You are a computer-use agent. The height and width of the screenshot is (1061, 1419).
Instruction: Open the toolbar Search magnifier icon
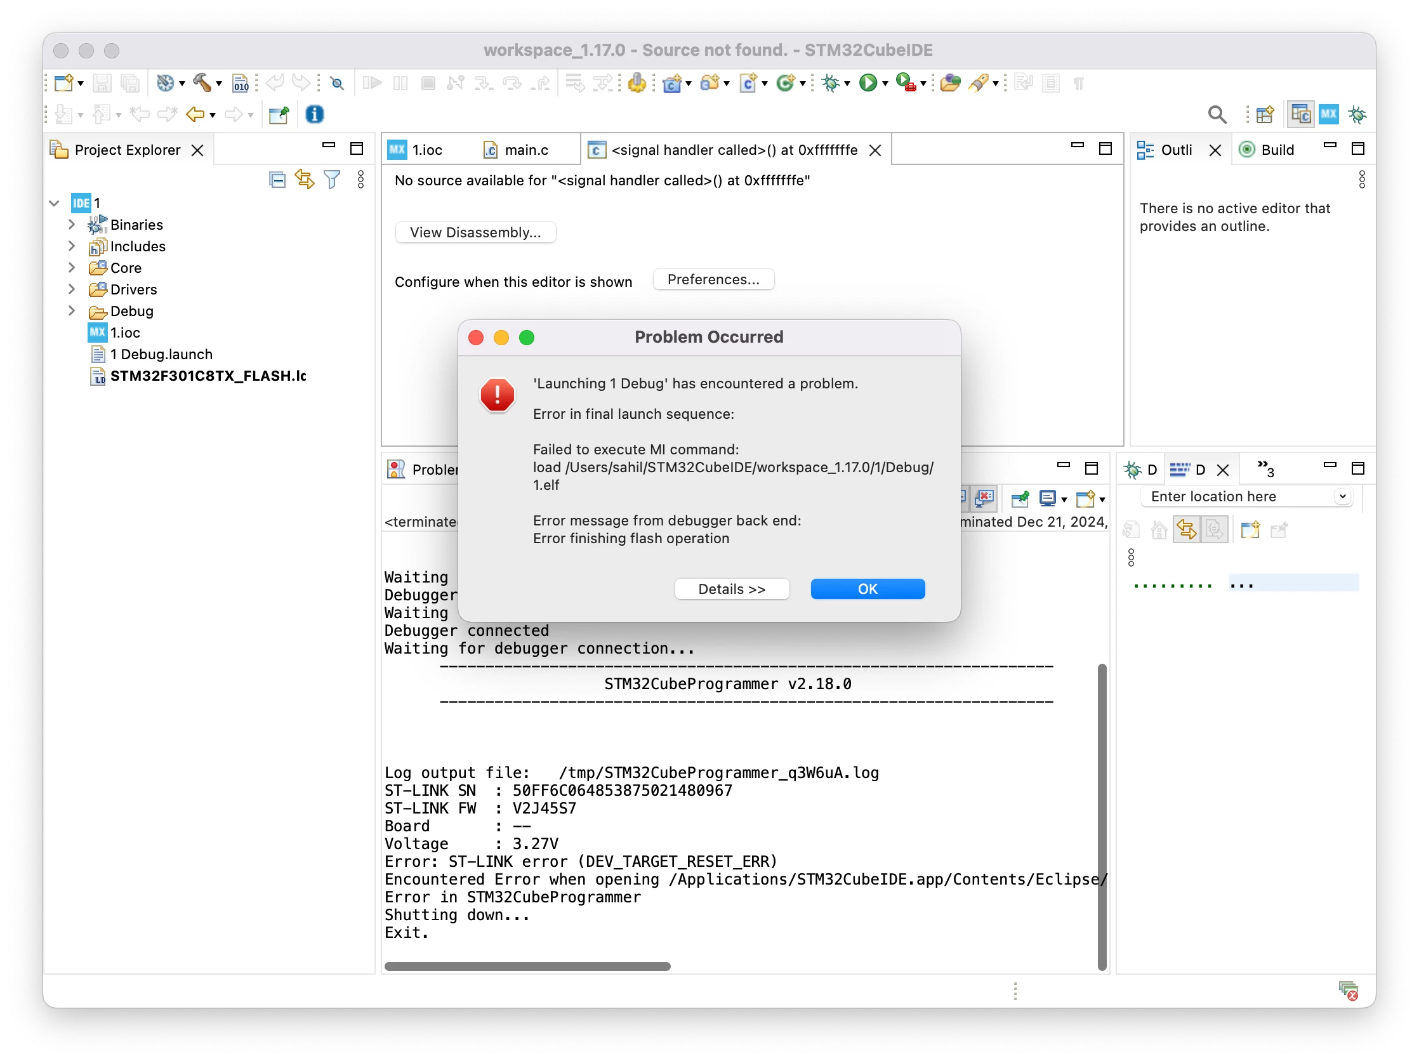(x=1217, y=115)
